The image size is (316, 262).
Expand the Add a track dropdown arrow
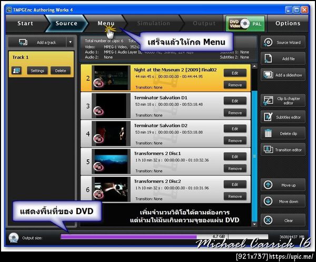[70, 43]
